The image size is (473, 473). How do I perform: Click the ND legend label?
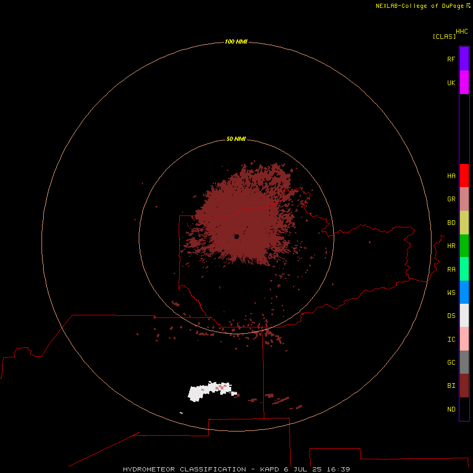point(451,409)
